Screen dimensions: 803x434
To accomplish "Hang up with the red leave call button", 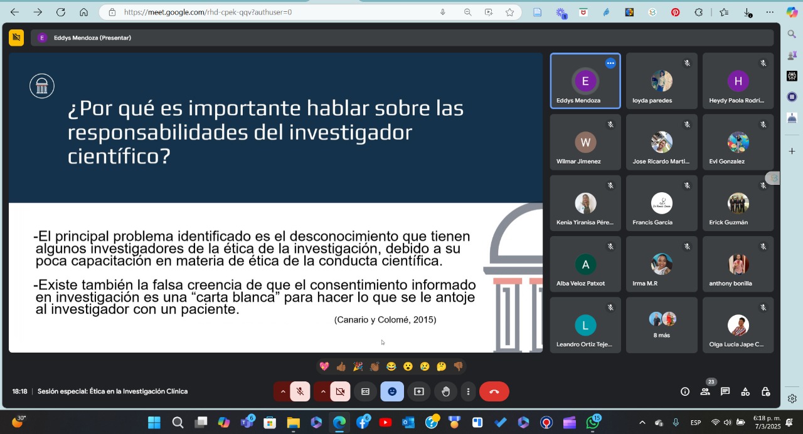I will 494,391.
